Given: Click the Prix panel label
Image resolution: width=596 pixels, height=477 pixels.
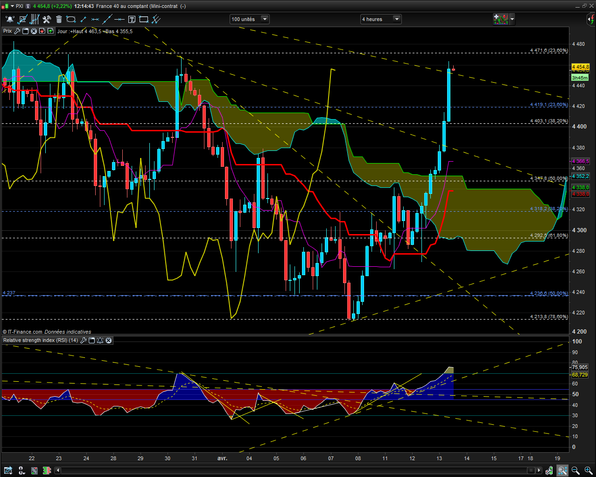Looking at the screenshot, I should click(7, 31).
